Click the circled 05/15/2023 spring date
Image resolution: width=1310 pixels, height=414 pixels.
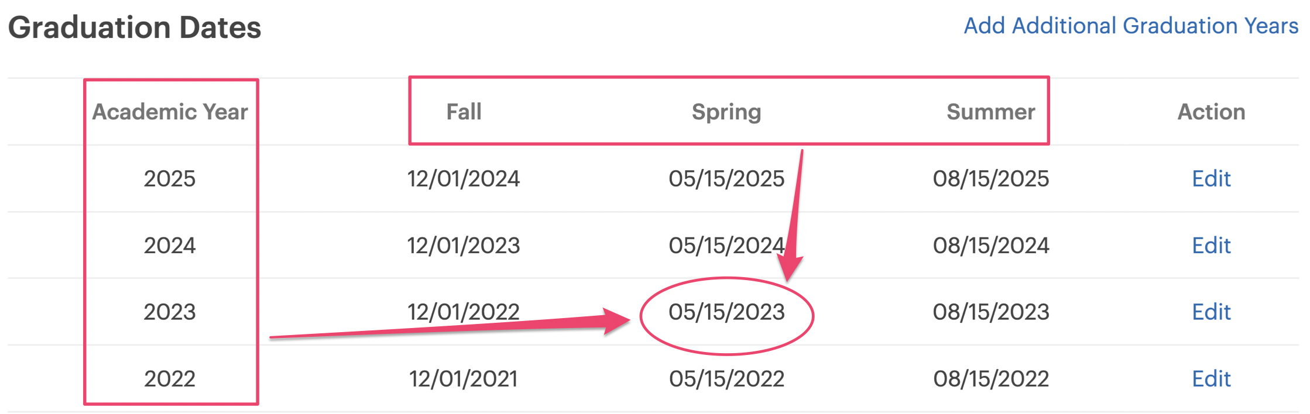726,312
